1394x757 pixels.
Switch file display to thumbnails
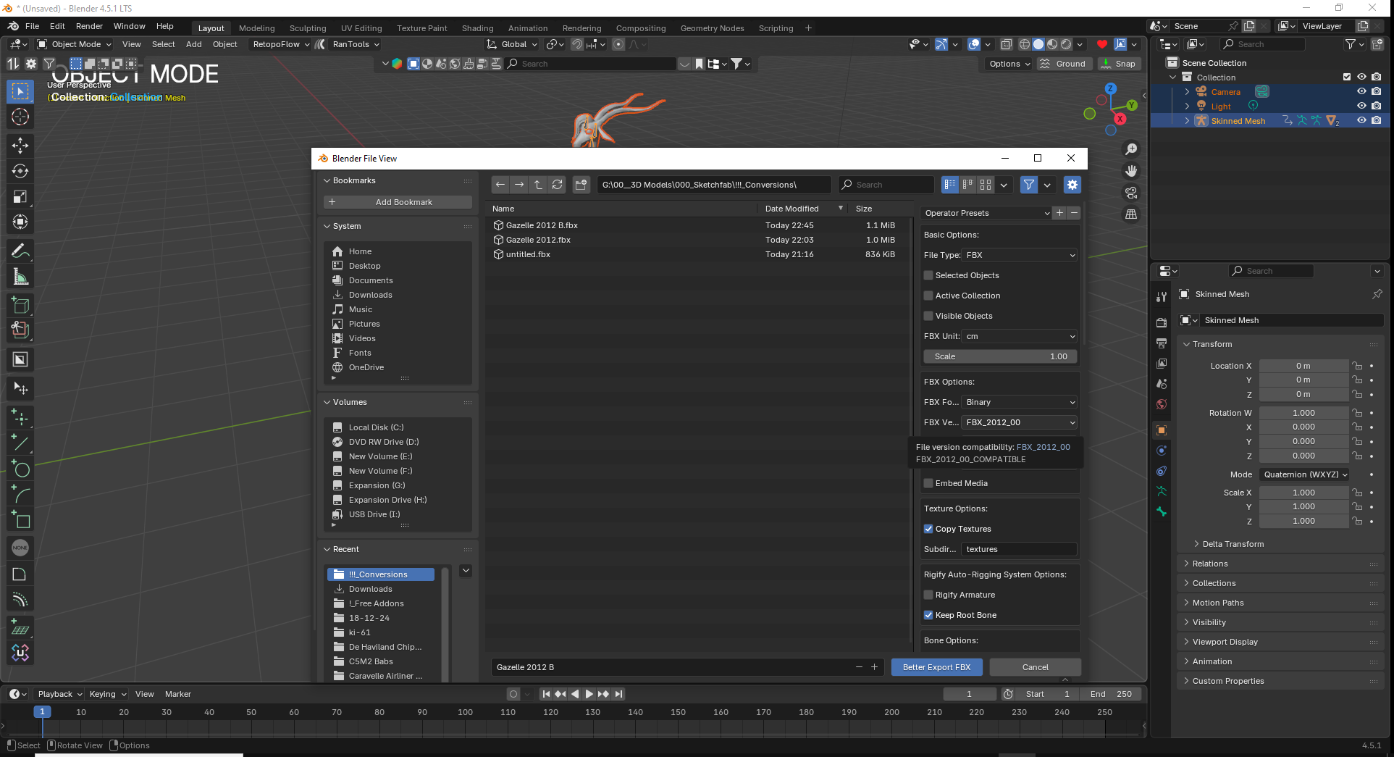pos(986,185)
